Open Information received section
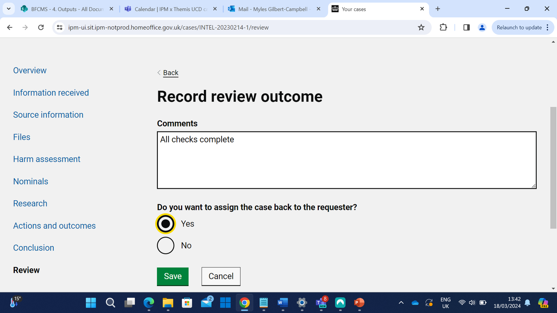557x313 pixels. click(51, 93)
